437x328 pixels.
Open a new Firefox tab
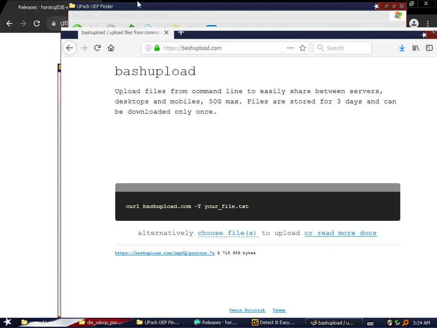[x=181, y=32]
